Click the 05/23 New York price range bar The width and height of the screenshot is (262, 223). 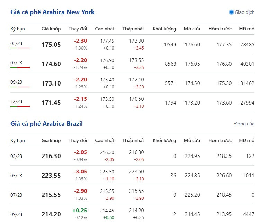coord(20,48)
